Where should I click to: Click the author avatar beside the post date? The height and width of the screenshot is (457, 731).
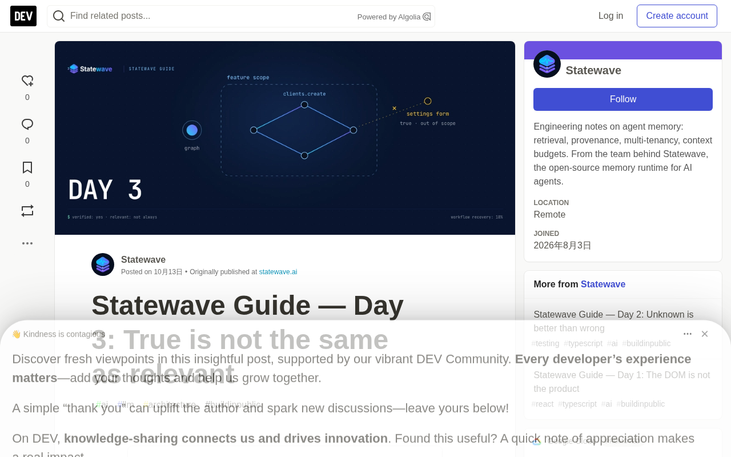tap(103, 264)
